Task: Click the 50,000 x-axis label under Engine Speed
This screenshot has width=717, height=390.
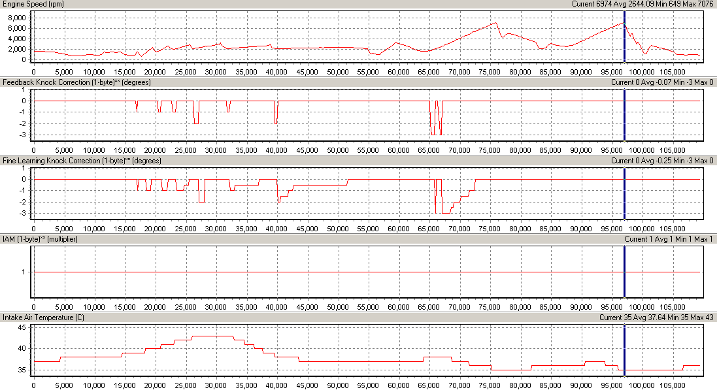Action: (337, 72)
